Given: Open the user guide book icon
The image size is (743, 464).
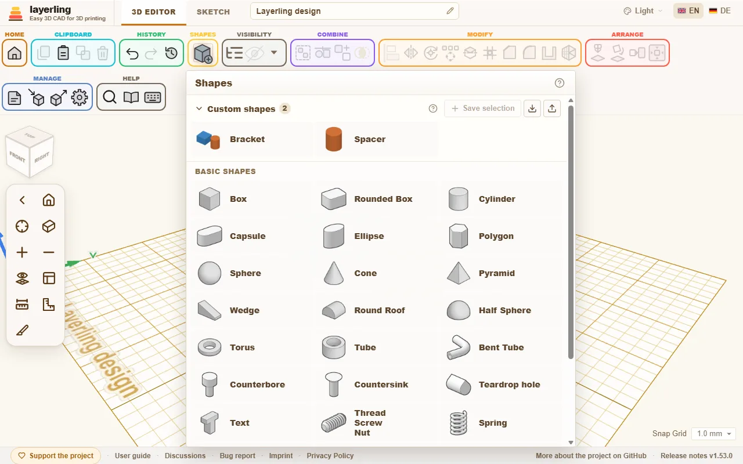Looking at the screenshot, I should pos(131,97).
